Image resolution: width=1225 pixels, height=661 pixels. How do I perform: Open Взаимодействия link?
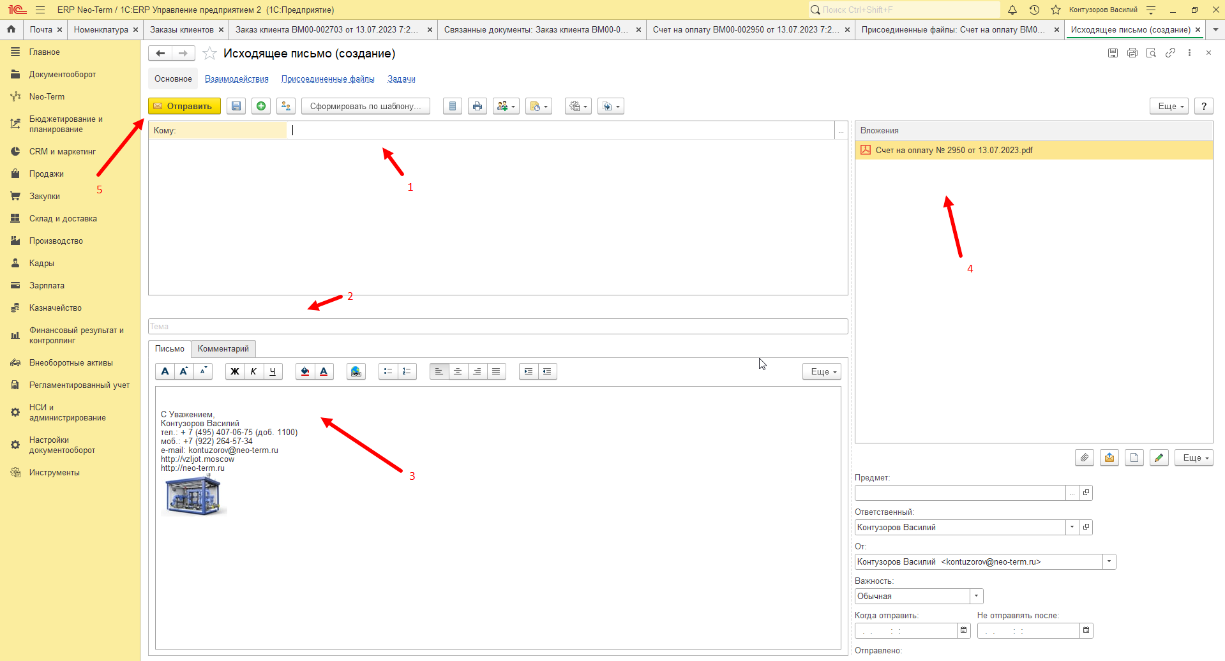(237, 78)
